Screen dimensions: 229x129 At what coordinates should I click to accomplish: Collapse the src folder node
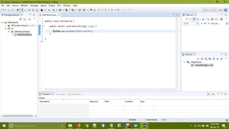pyautogui.click(x=6, y=29)
